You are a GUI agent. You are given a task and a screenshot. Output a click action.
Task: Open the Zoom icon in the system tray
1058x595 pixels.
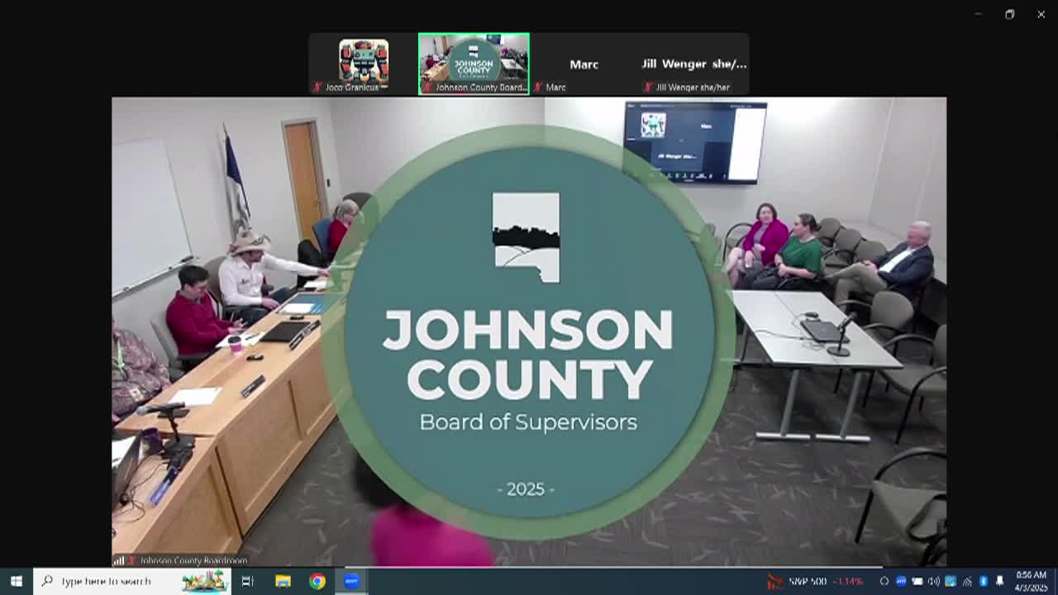[901, 581]
